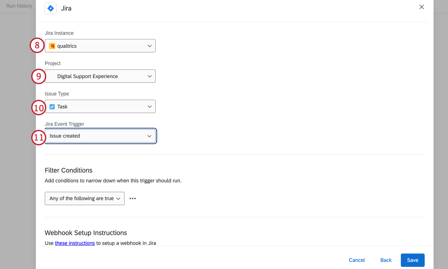The image size is (448, 269).
Task: Click the Jira diamond logo in the header
Action: [51, 8]
